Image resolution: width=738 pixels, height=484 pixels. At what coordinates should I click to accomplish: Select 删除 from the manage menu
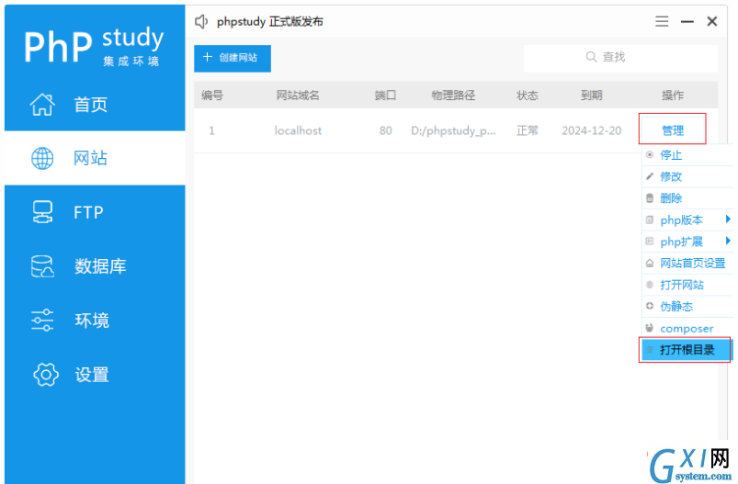point(687,198)
